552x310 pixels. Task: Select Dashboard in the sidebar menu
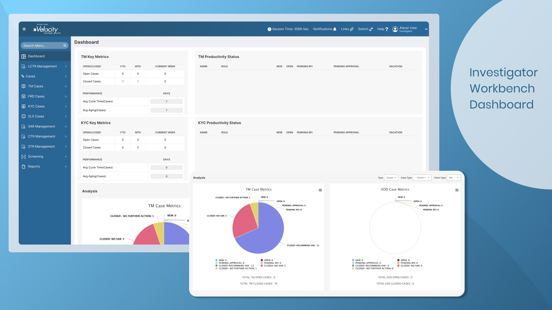[37, 56]
